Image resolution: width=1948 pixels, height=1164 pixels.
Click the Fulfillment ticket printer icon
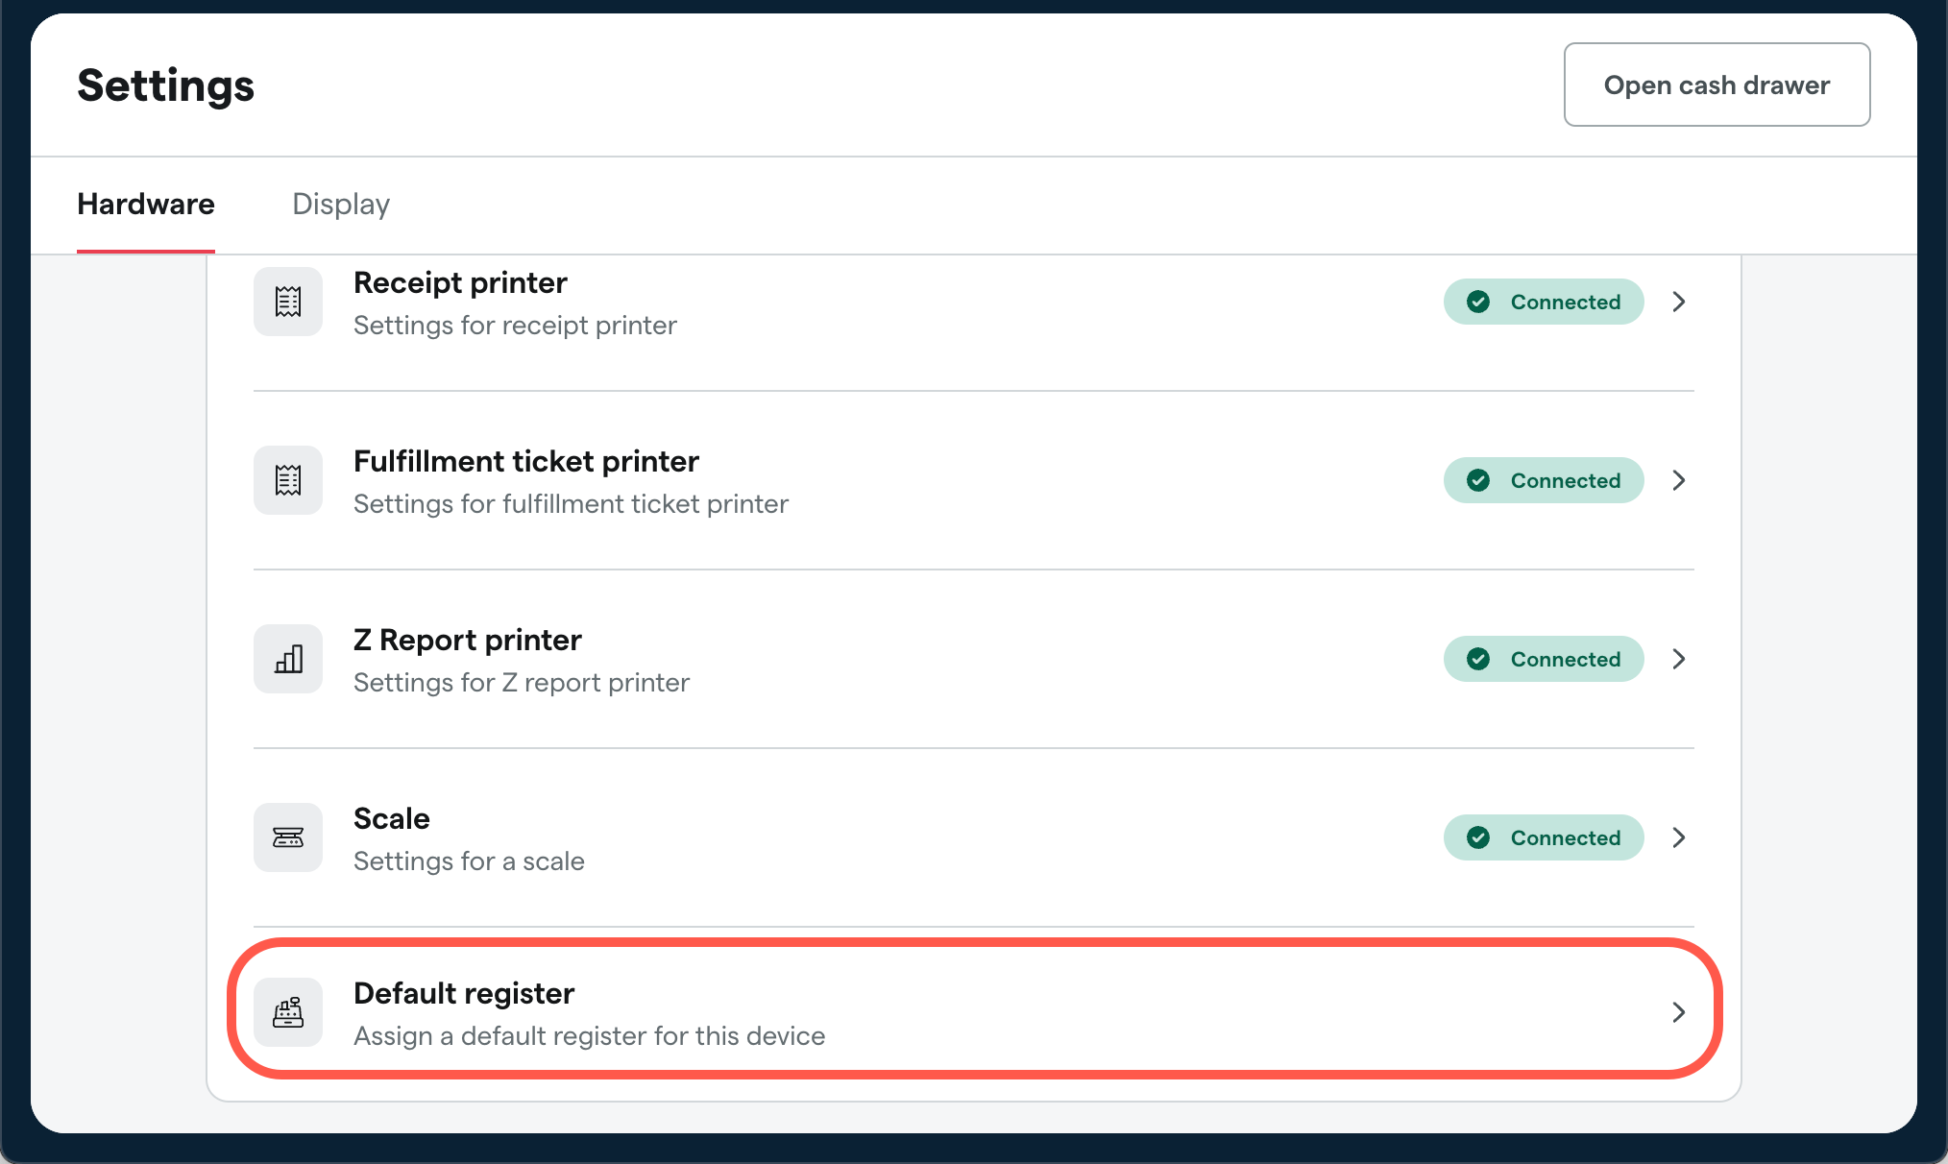(x=288, y=480)
